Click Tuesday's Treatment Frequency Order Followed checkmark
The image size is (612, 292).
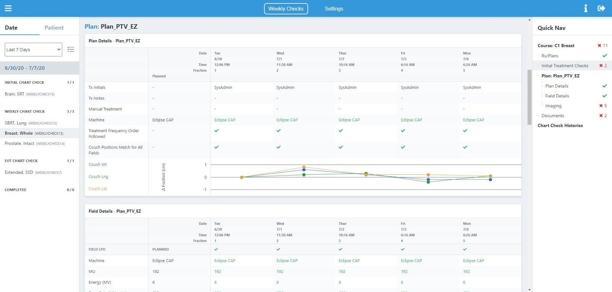(216, 131)
